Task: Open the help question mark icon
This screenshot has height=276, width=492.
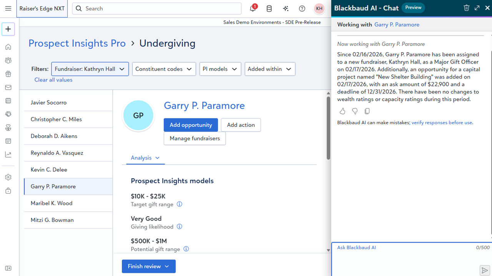Action: pyautogui.click(x=302, y=8)
